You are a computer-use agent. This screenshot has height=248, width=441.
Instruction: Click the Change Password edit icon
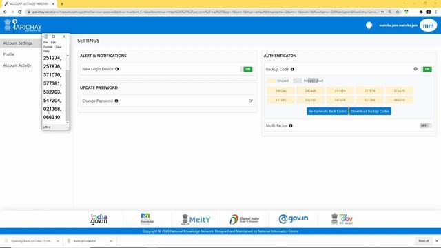[251, 101]
